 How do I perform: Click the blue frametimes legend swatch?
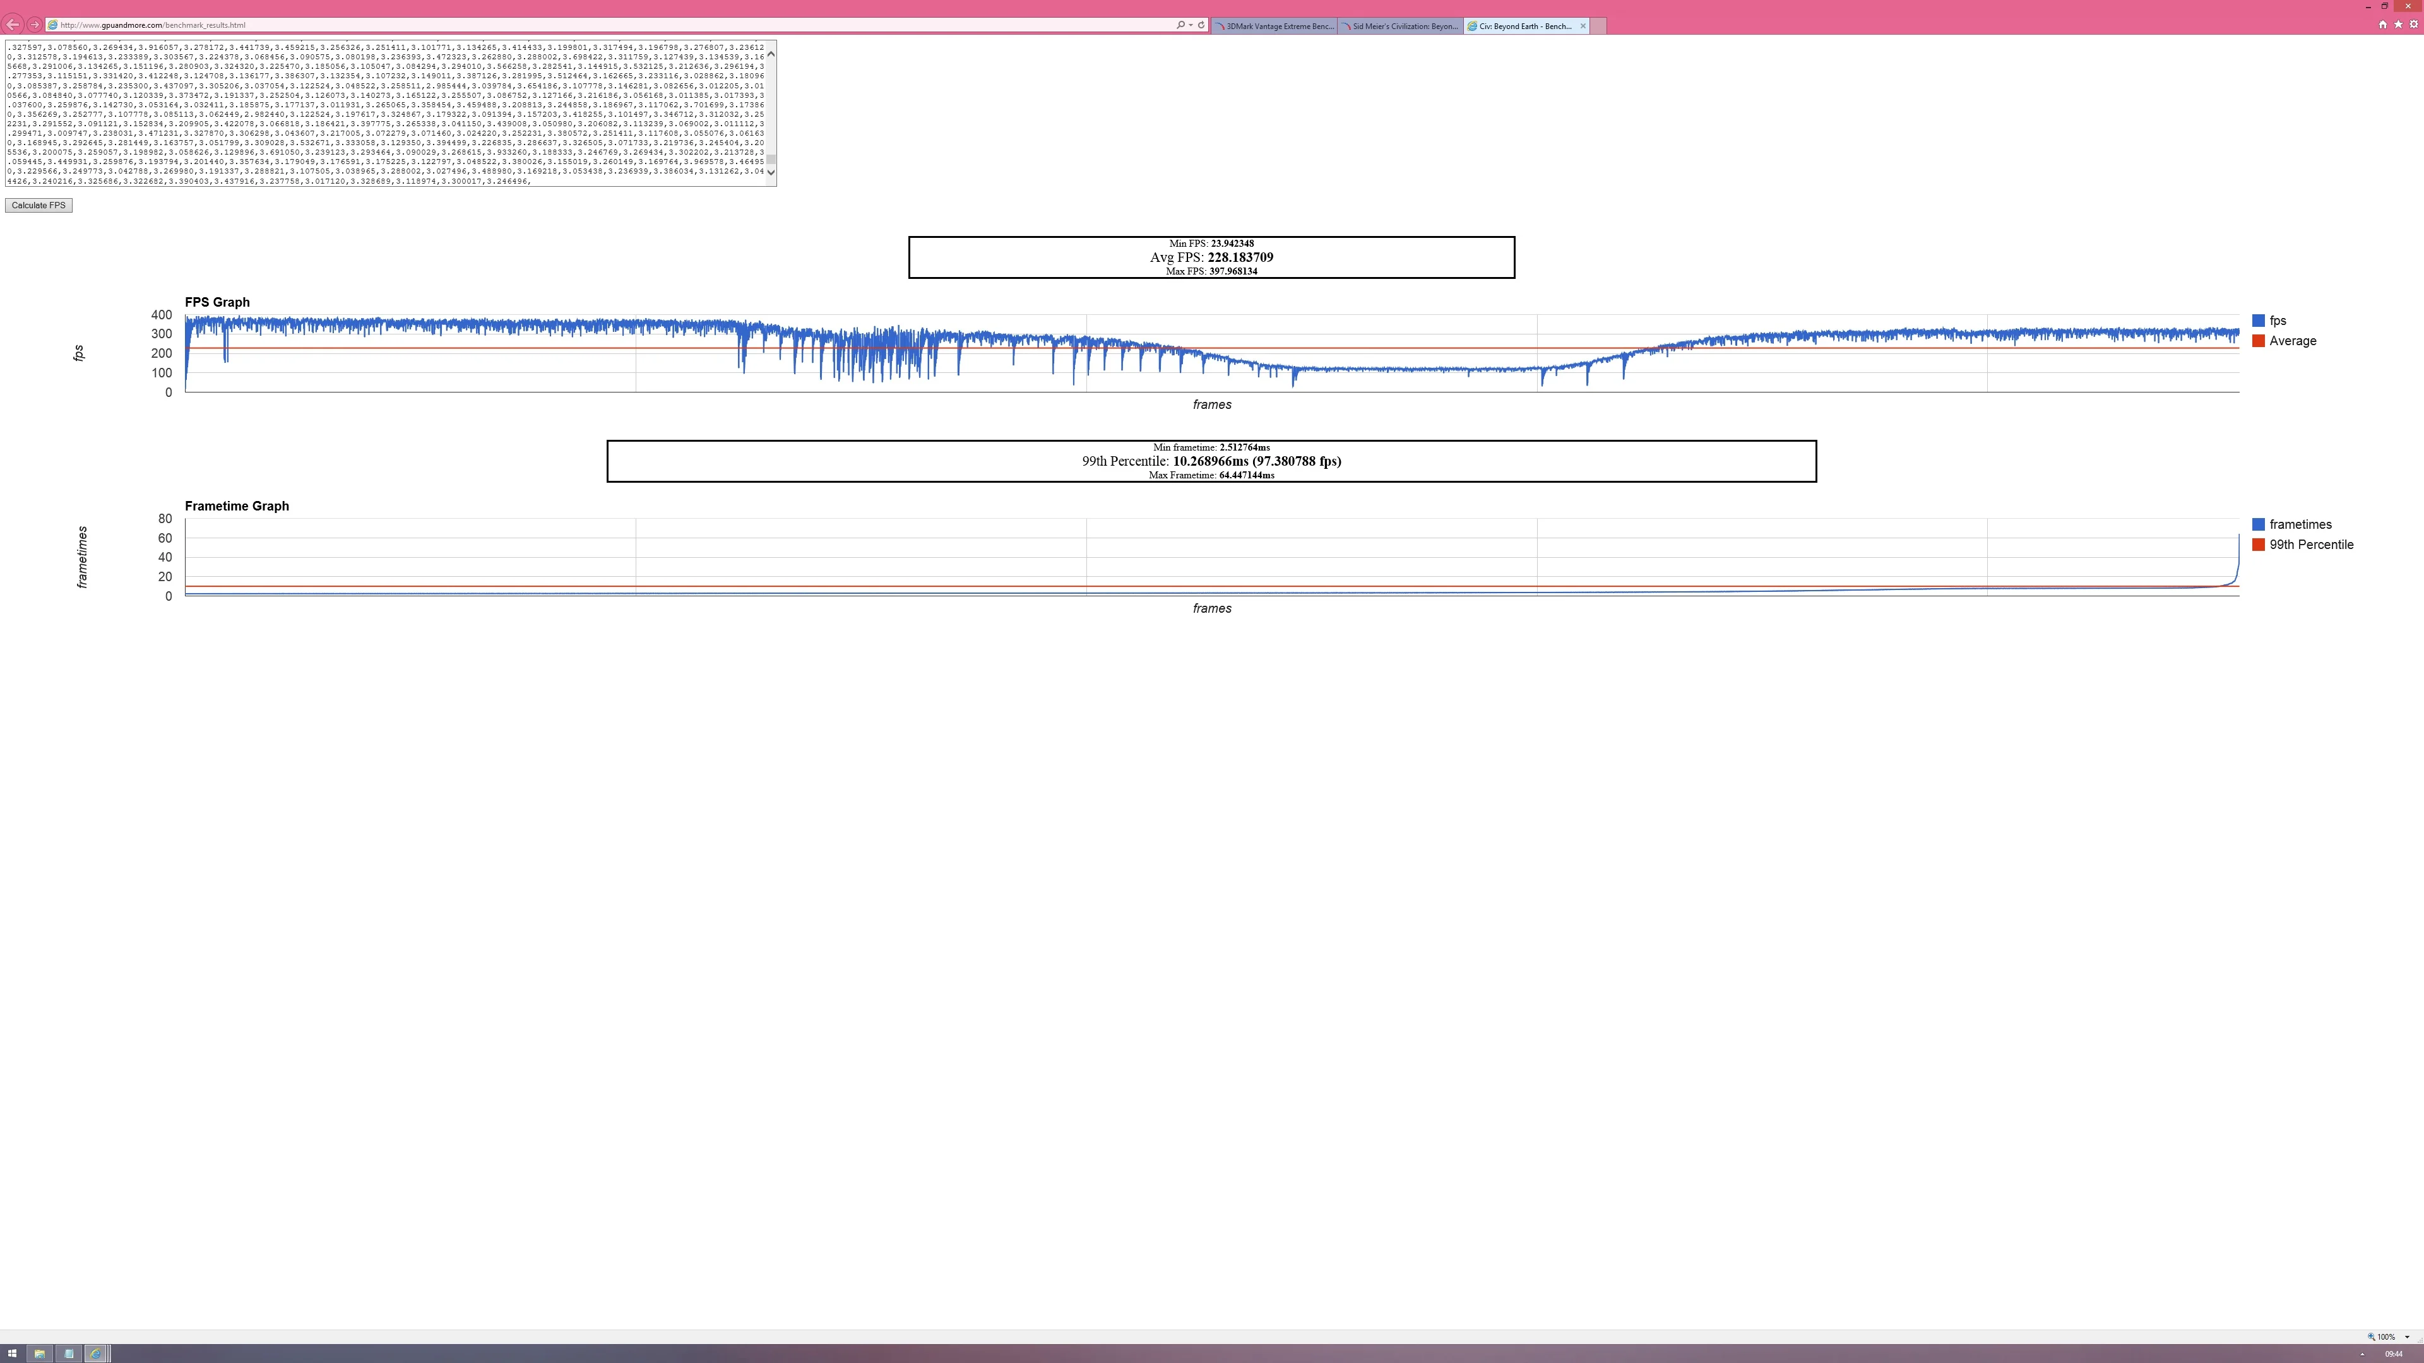pyautogui.click(x=2259, y=525)
